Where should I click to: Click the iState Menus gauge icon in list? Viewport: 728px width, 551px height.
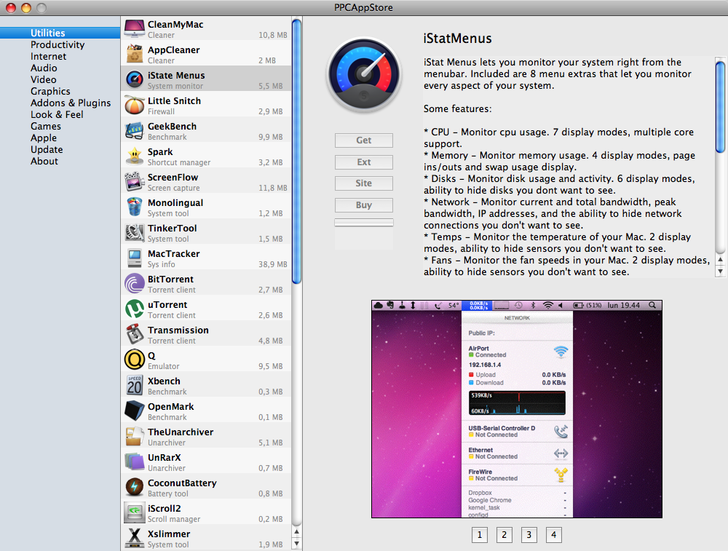coord(135,80)
